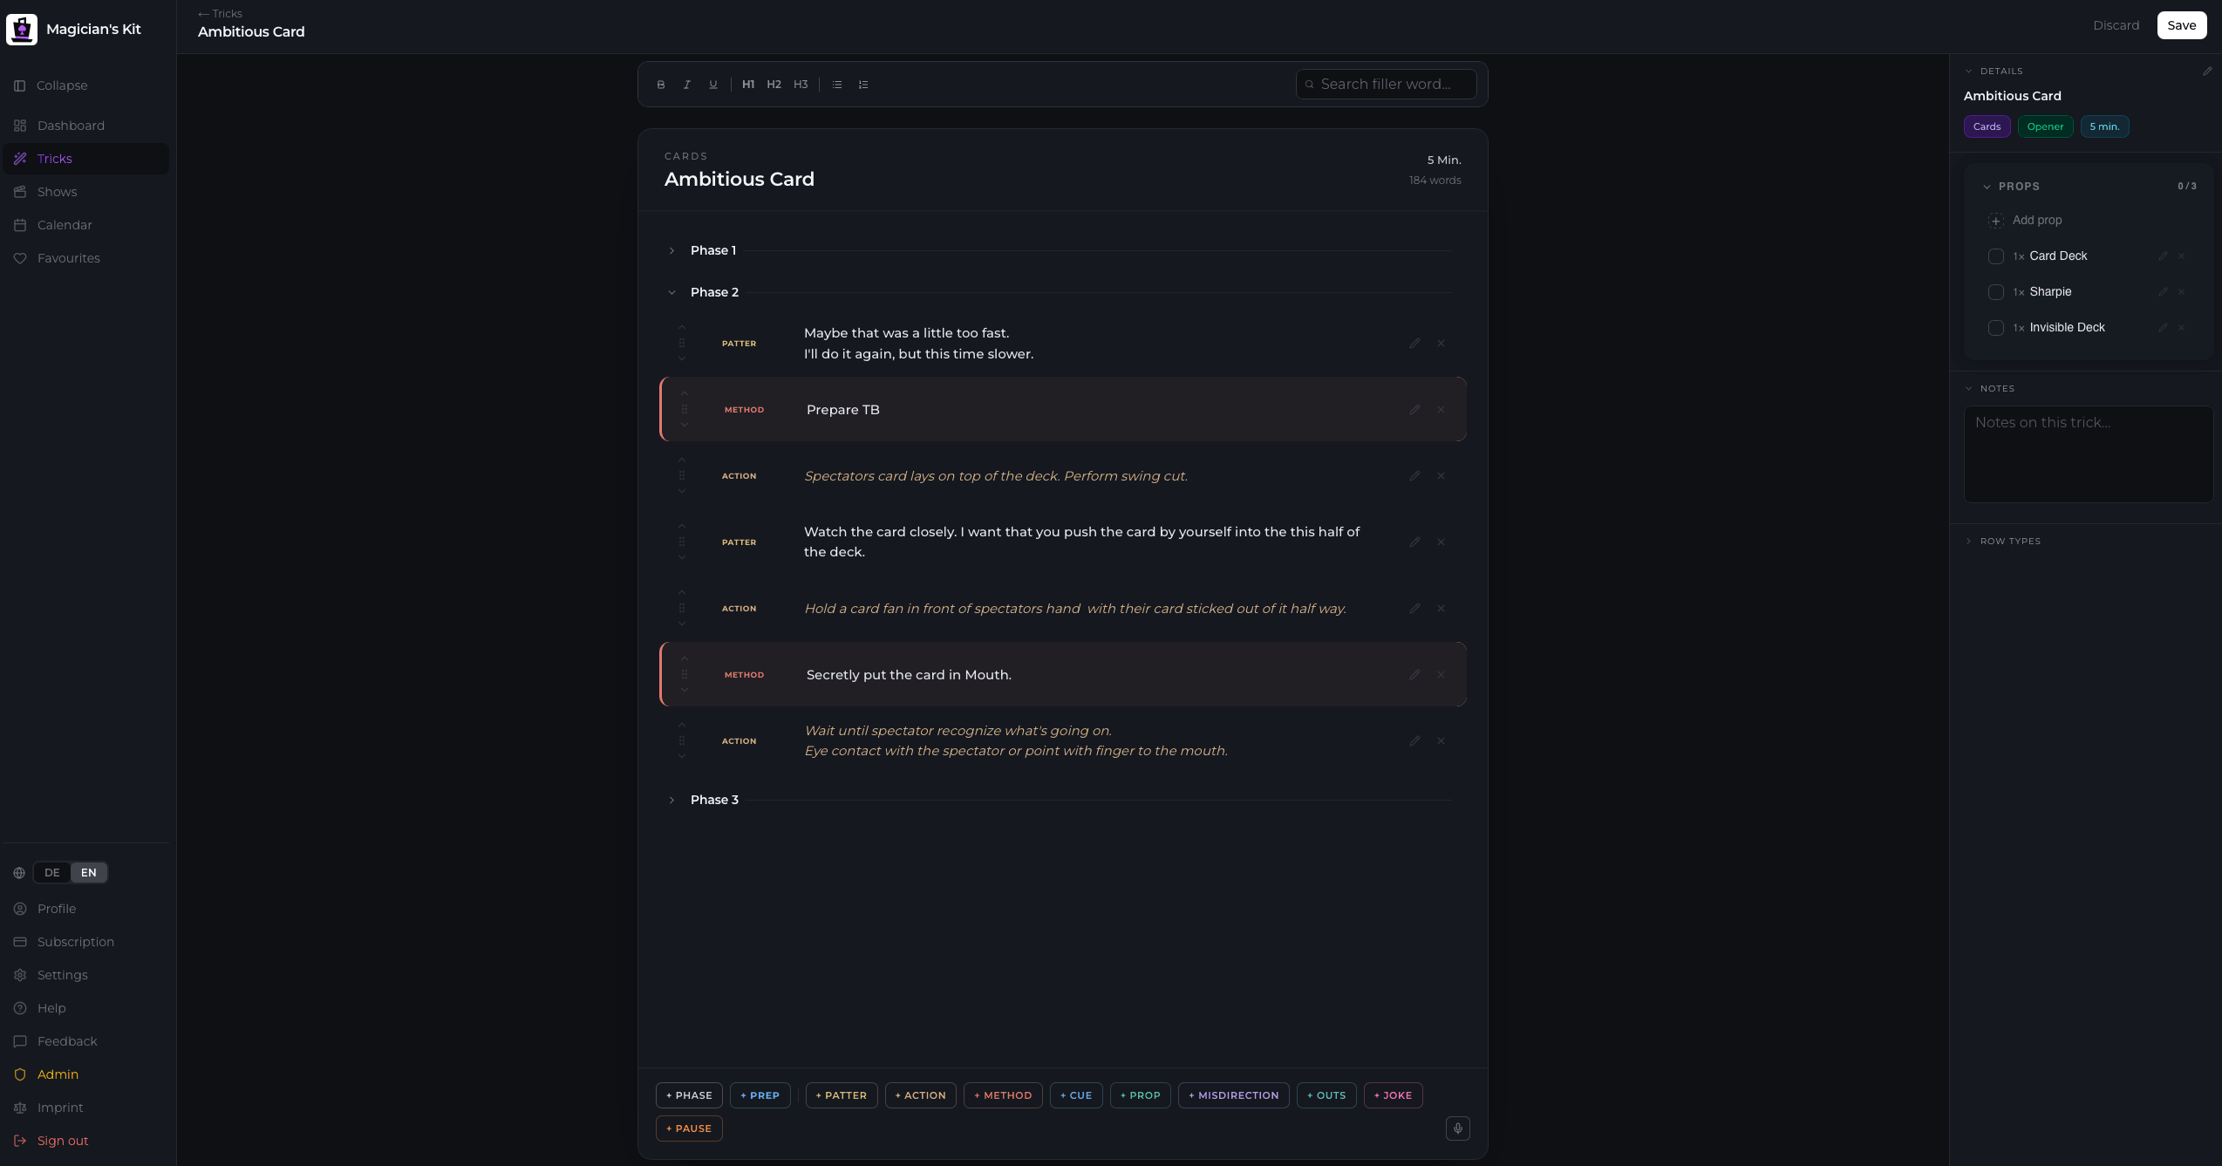Grab drag handle of 'Secretly put the card' row

point(685,675)
